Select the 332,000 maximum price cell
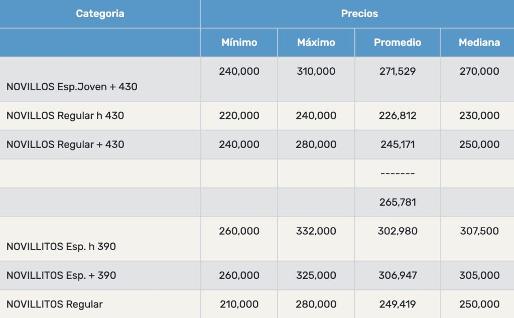Viewport: 514px width, 318px height. tap(316, 231)
